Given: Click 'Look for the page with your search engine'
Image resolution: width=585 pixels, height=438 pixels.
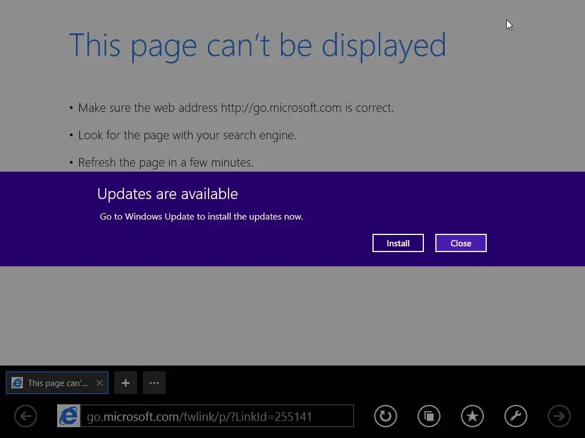Looking at the screenshot, I should point(187,135).
